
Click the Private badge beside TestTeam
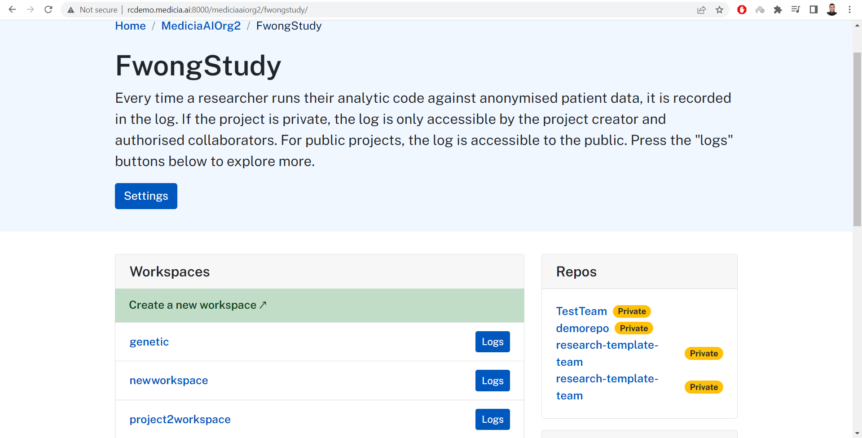pyautogui.click(x=632, y=311)
